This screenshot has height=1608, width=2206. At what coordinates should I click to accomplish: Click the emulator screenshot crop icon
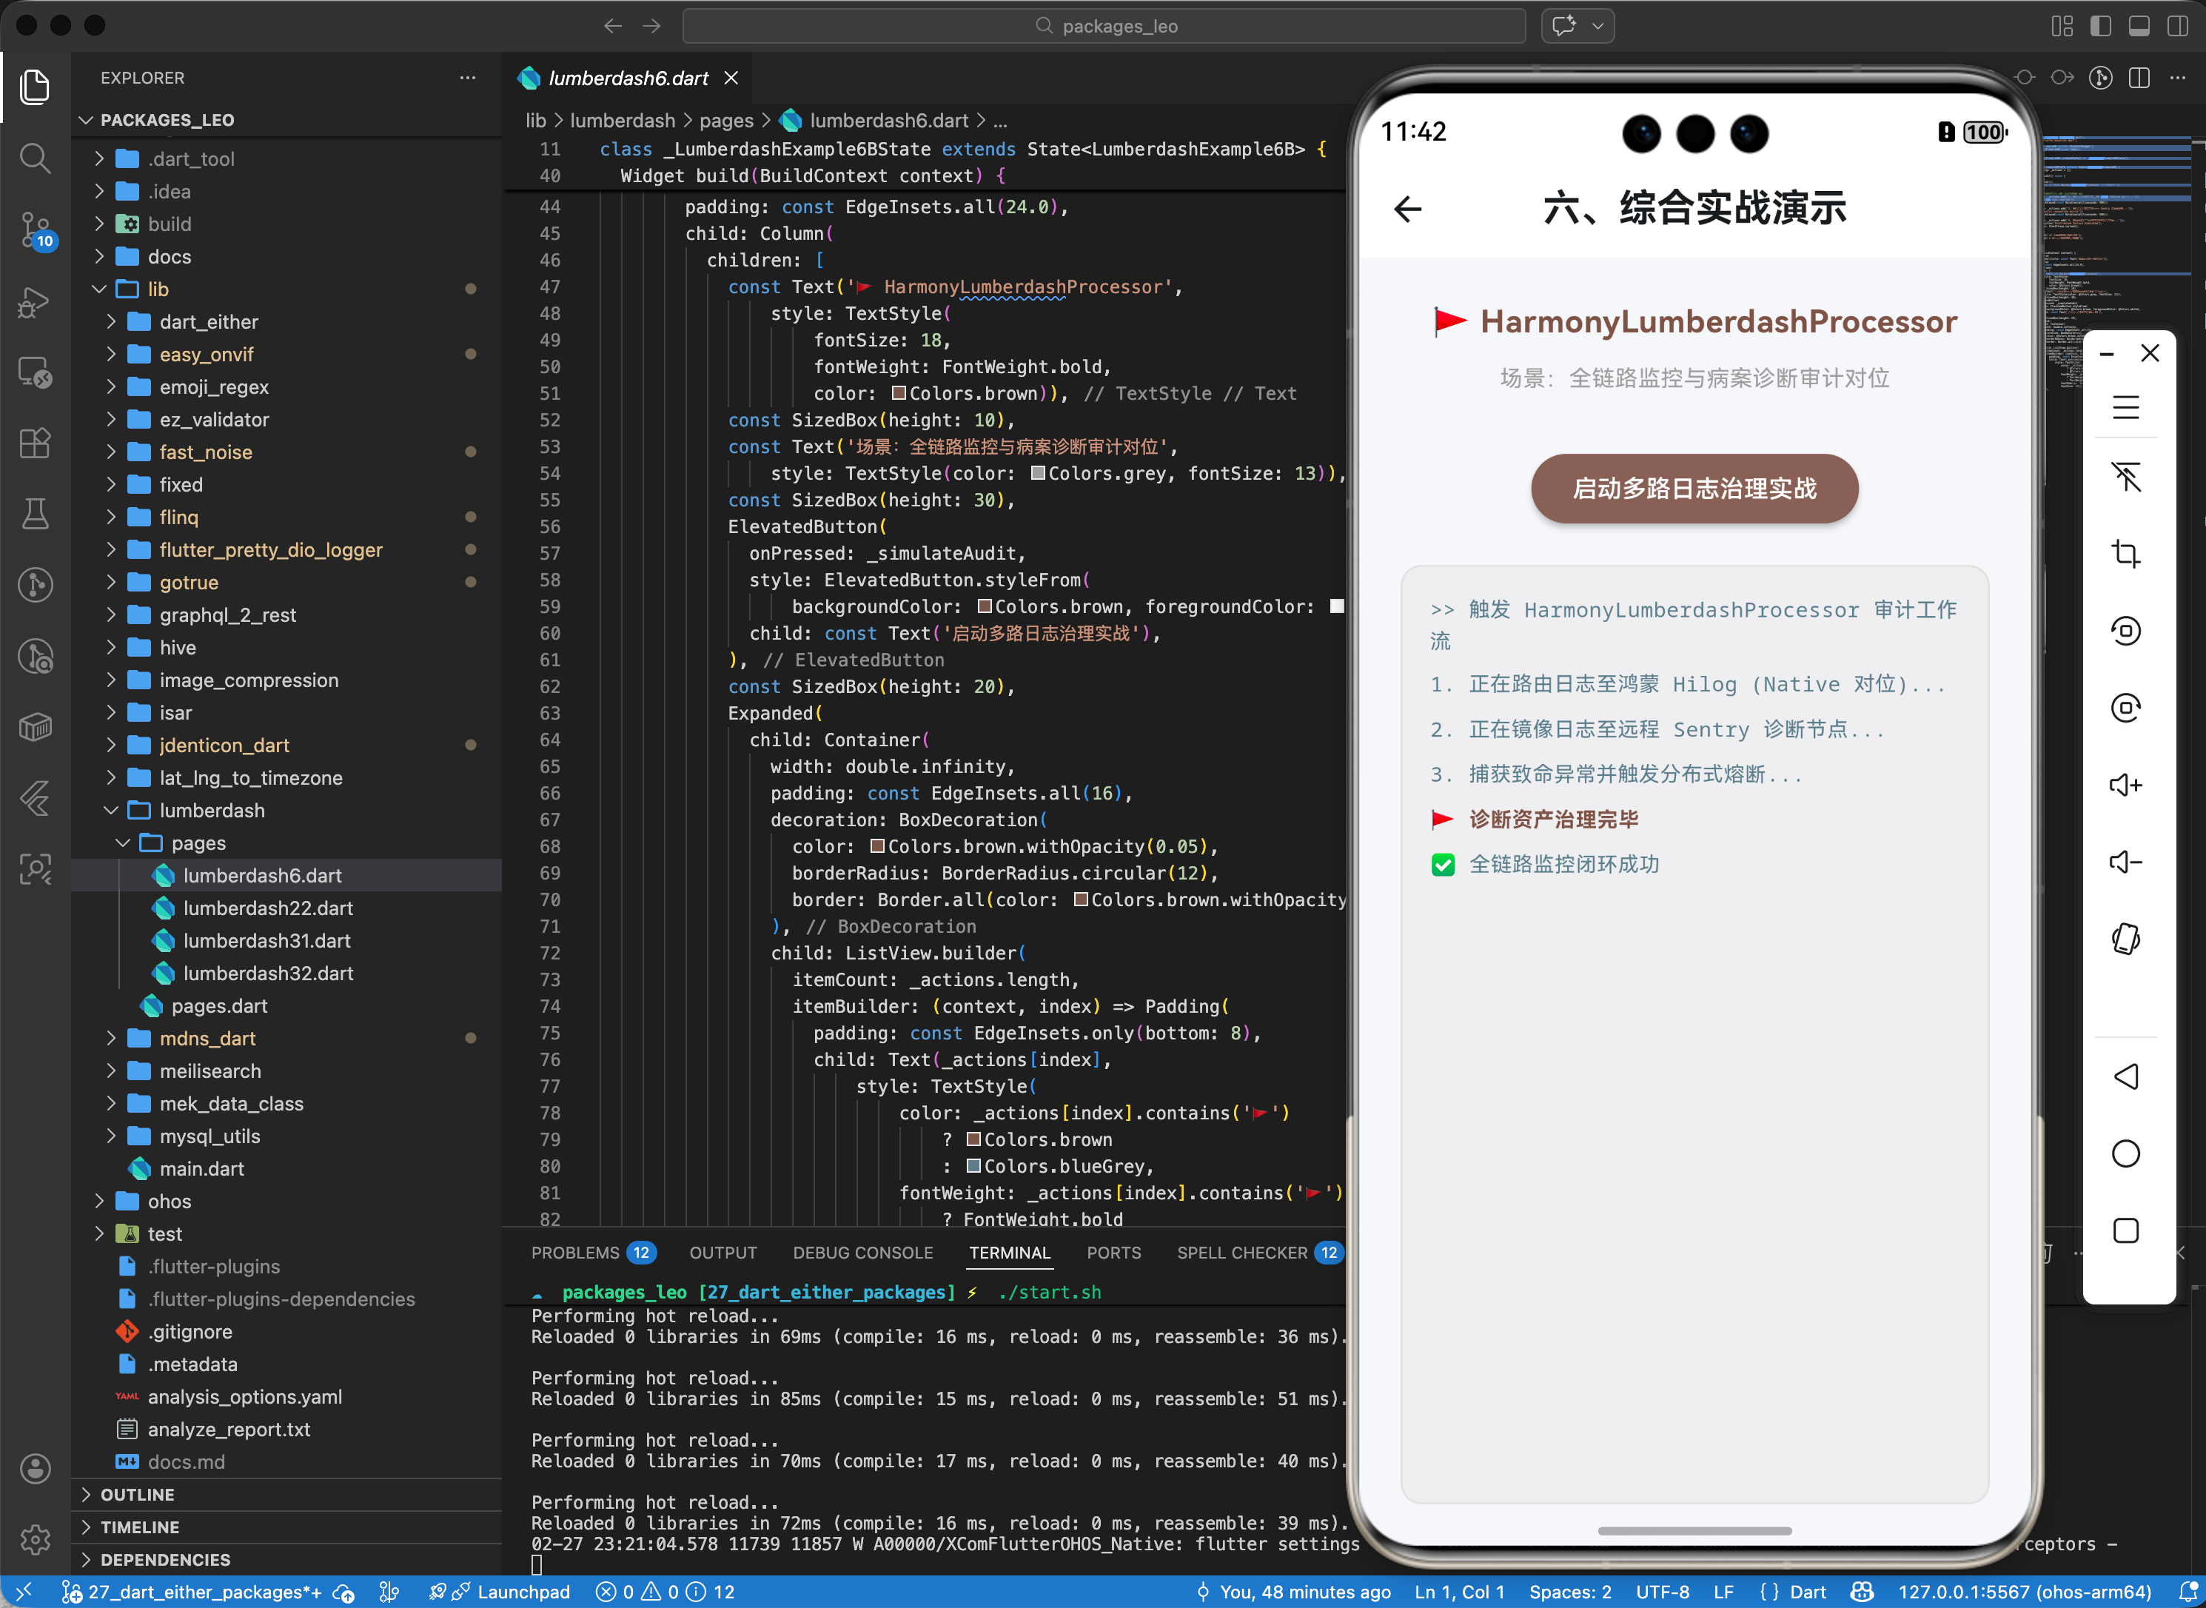pos(2125,554)
